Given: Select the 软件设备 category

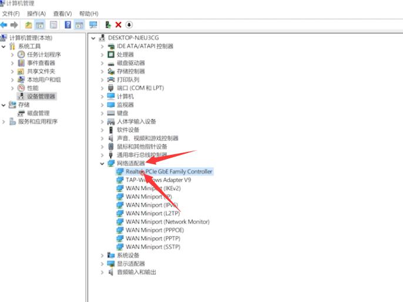Looking at the screenshot, I should [x=128, y=130].
